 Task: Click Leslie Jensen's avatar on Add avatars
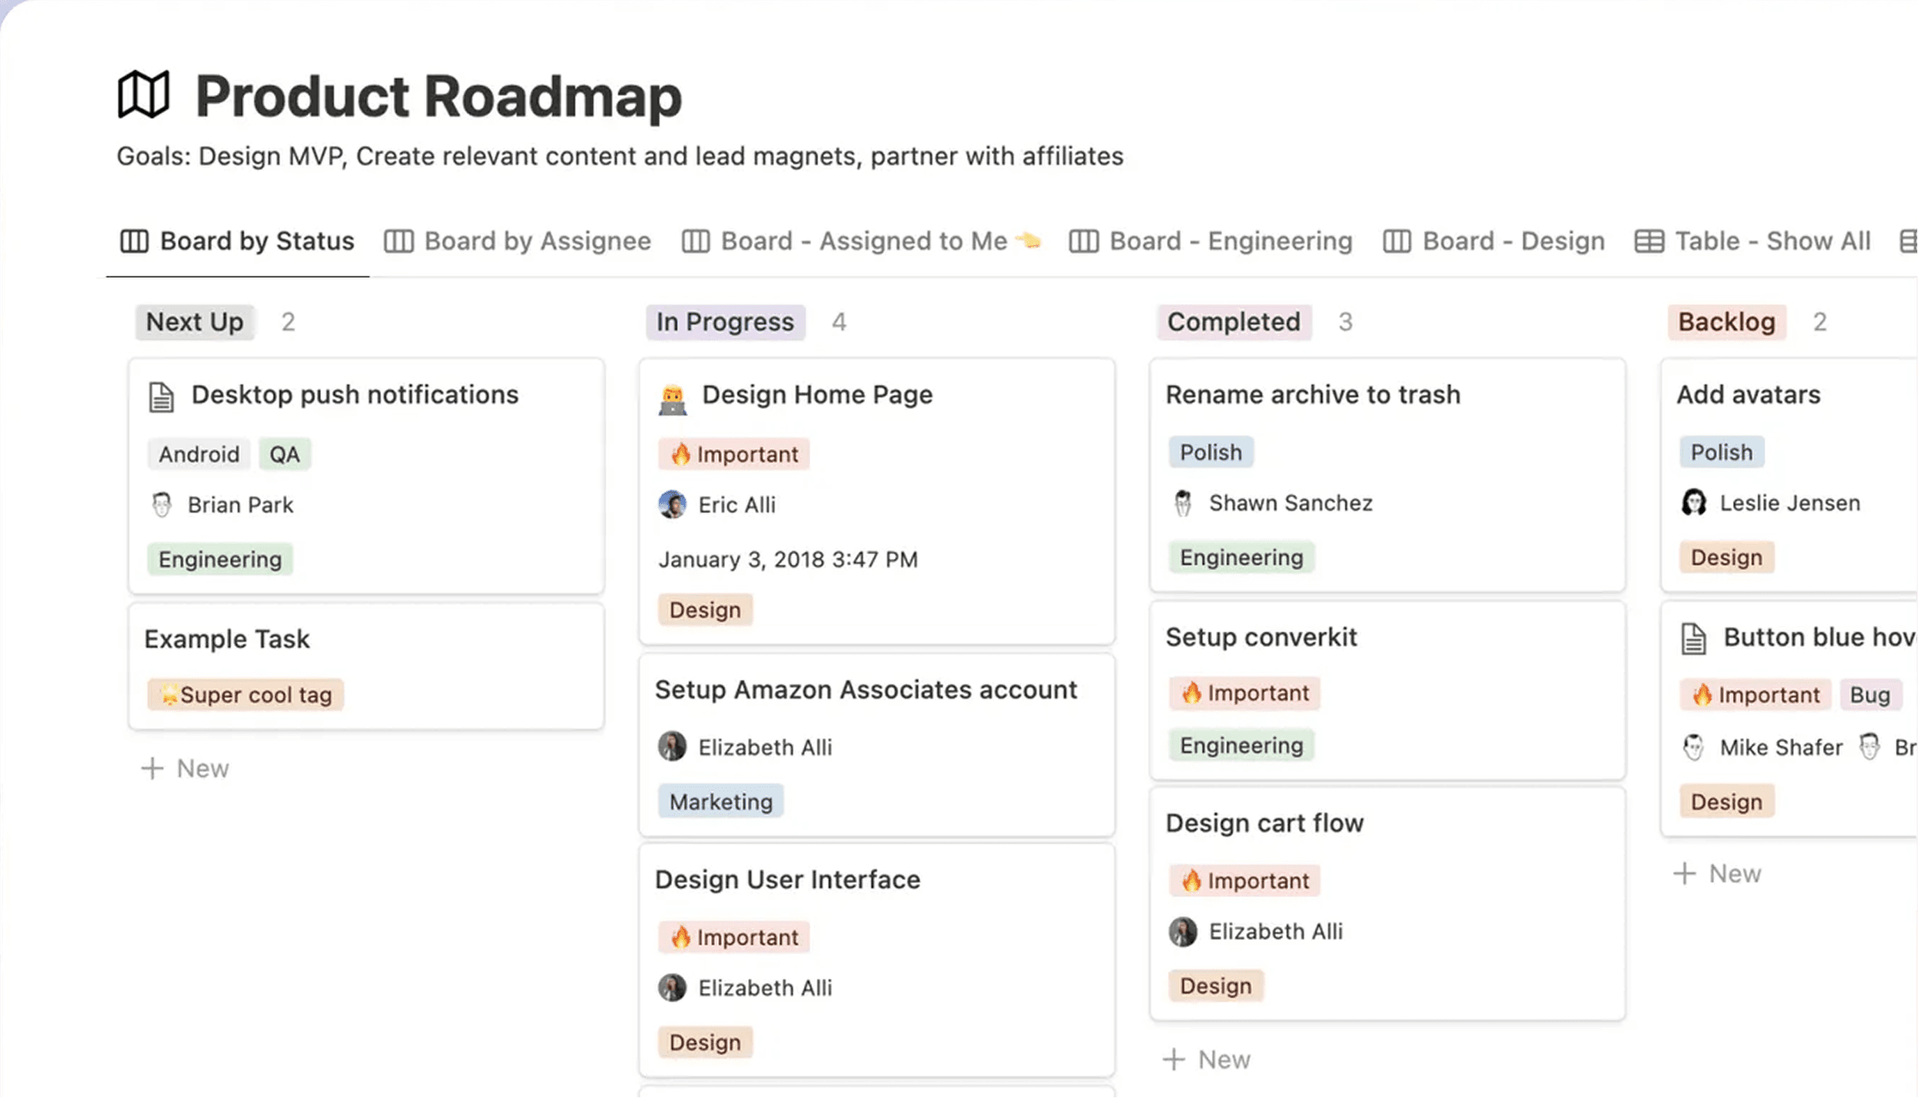pos(1693,503)
